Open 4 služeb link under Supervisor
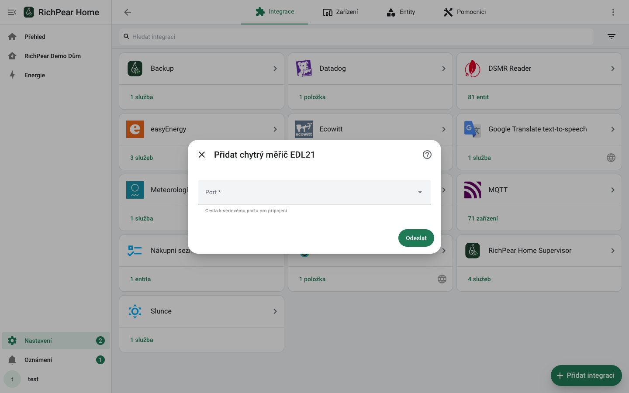Screen dimensions: 629x393 point(479,279)
